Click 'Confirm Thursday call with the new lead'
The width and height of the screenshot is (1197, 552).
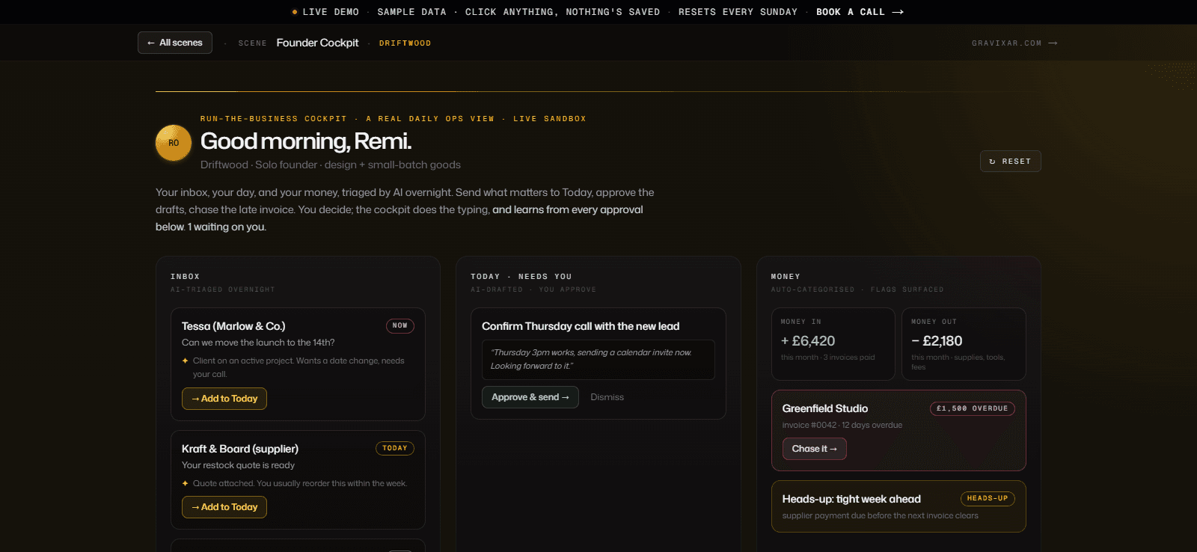pyautogui.click(x=581, y=326)
